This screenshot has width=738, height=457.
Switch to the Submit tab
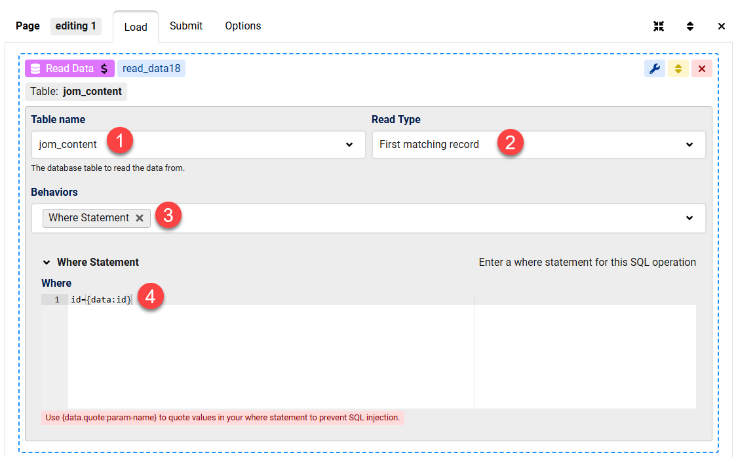coord(186,26)
